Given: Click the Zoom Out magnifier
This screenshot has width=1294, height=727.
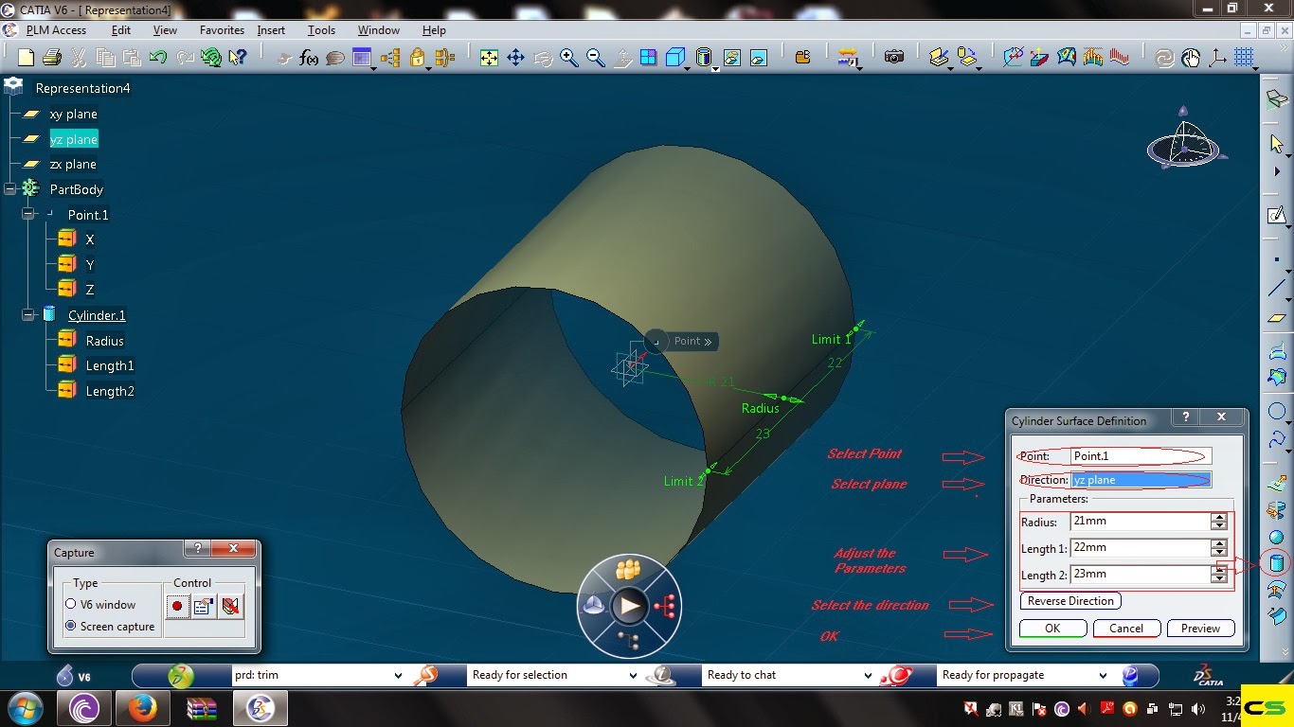Looking at the screenshot, I should tap(595, 58).
